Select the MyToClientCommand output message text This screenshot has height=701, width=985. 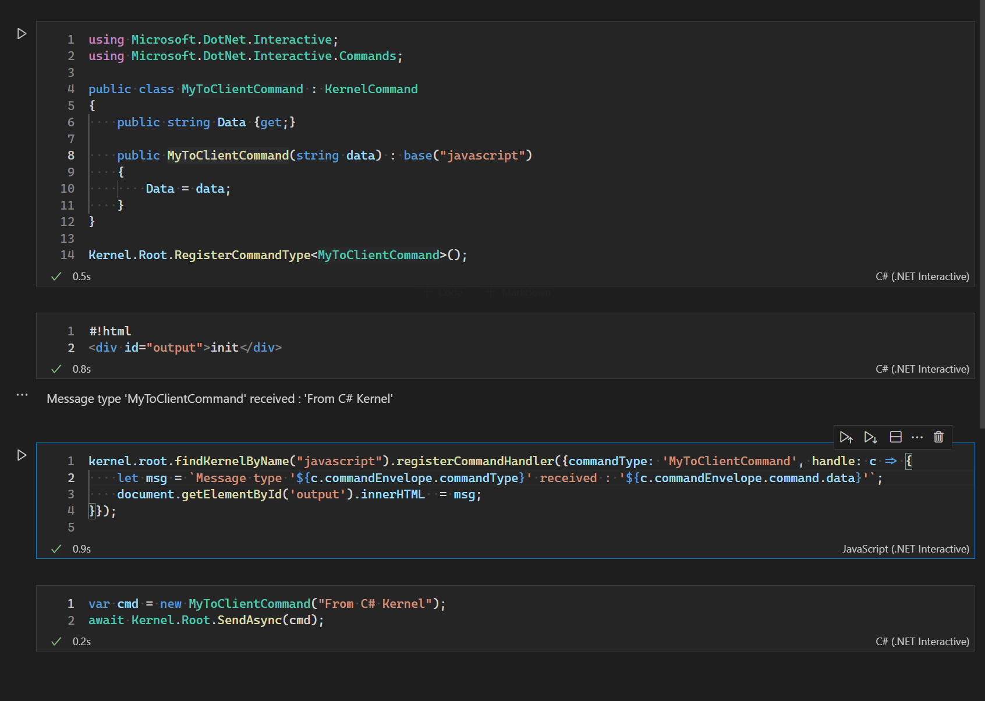point(219,399)
